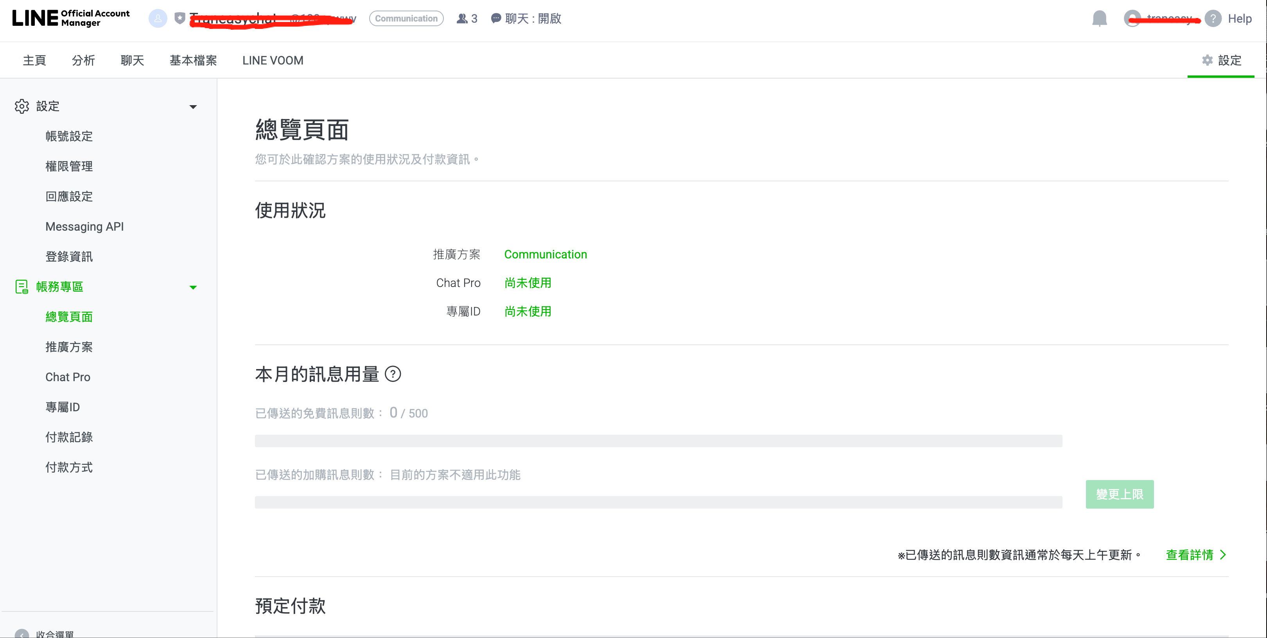Click the question mark beside 本月的訊息用量
1267x638 pixels.
393,375
